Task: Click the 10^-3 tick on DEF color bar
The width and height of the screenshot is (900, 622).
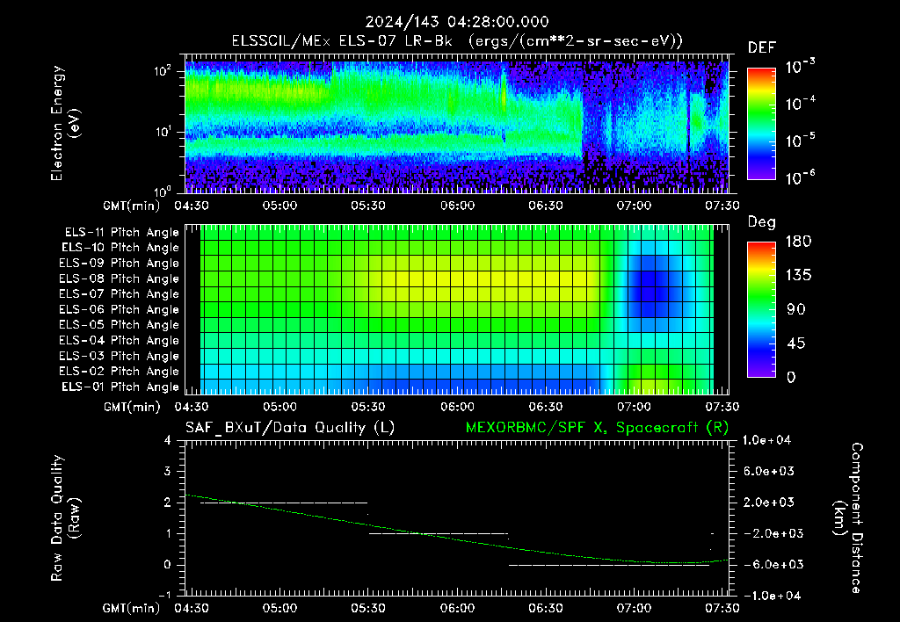Action: click(800, 66)
